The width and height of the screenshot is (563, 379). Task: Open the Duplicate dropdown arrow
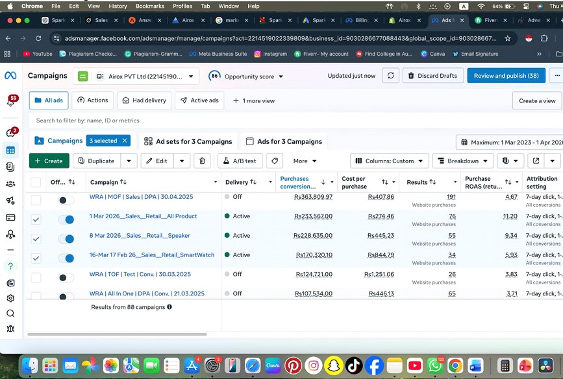pyautogui.click(x=129, y=161)
